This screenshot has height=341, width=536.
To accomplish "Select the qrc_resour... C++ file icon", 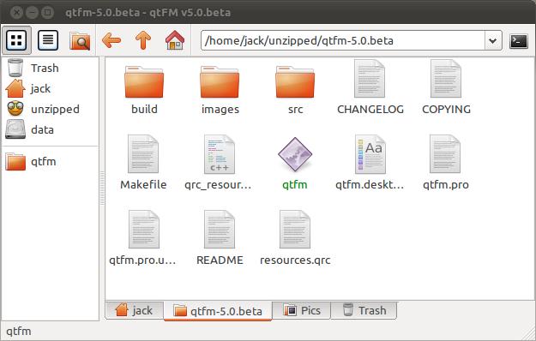I will tap(220, 154).
